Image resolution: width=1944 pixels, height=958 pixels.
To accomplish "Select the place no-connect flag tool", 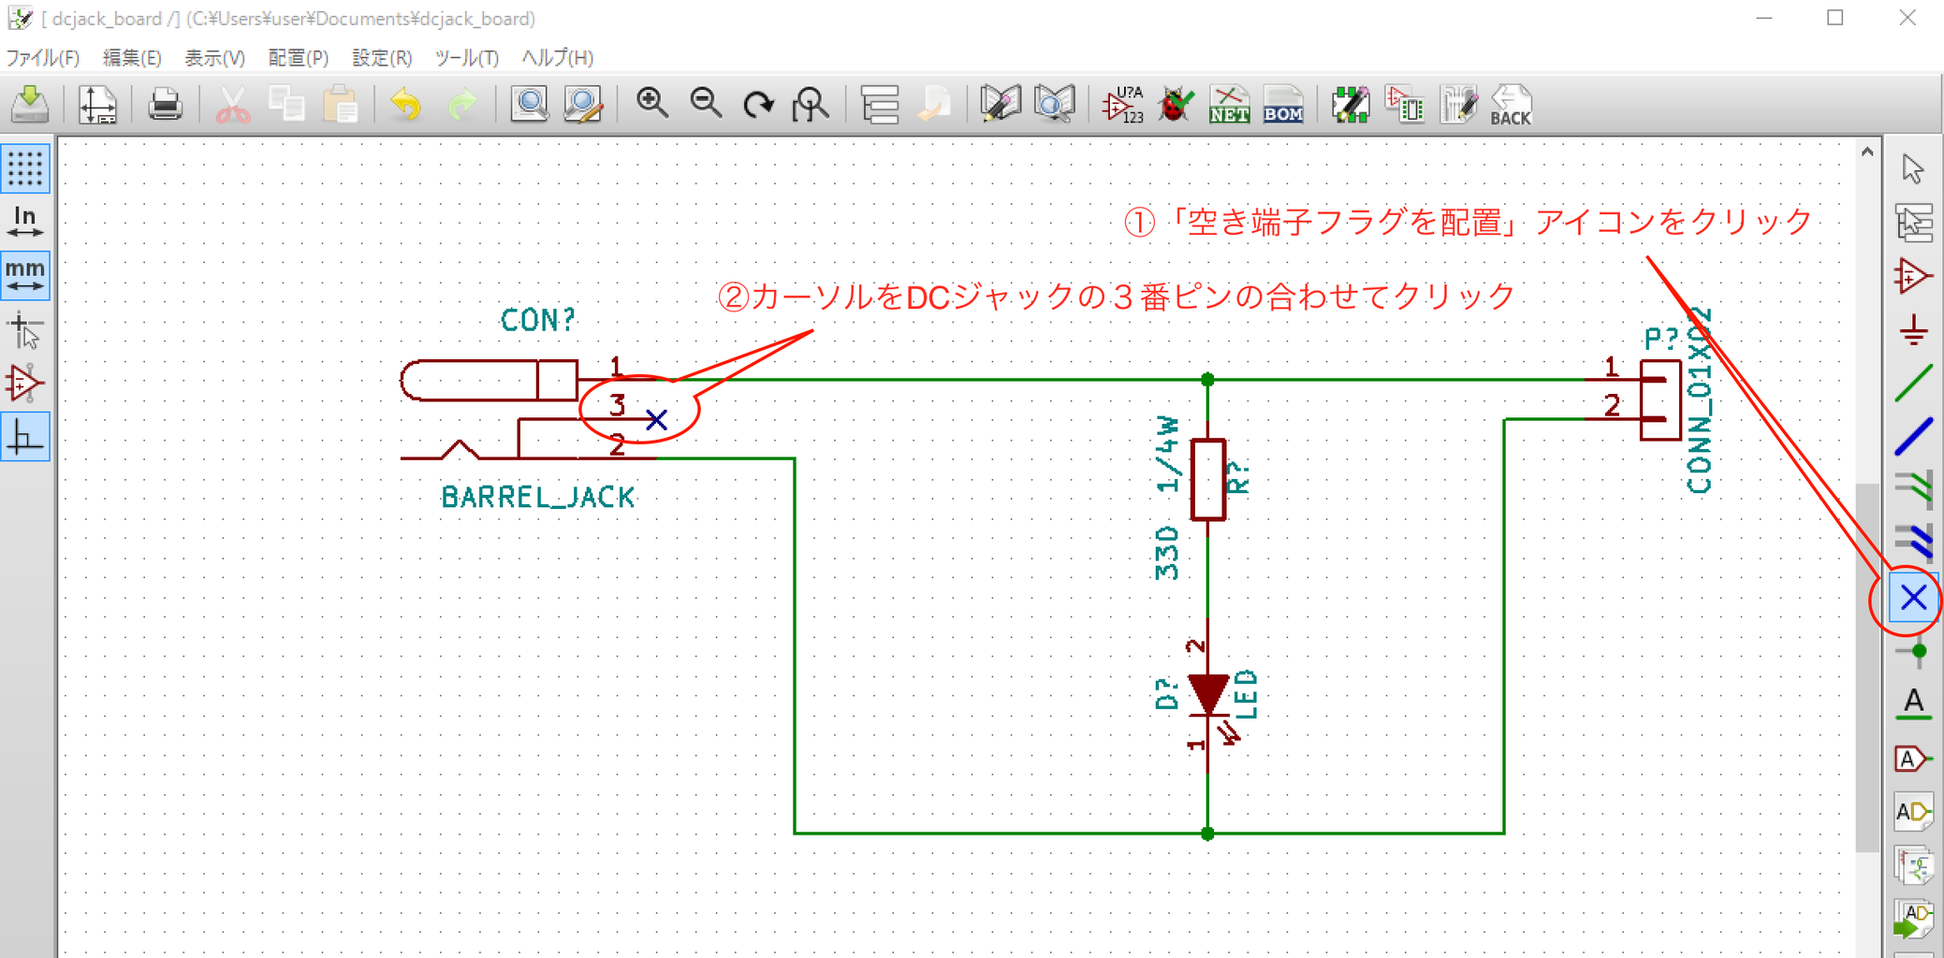I will 1913,598.
